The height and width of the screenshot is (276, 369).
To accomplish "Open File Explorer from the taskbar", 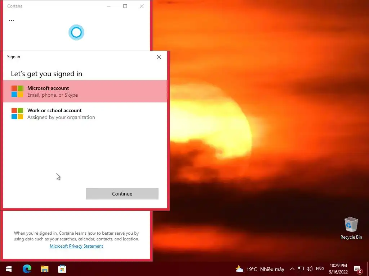I will click(x=44, y=269).
